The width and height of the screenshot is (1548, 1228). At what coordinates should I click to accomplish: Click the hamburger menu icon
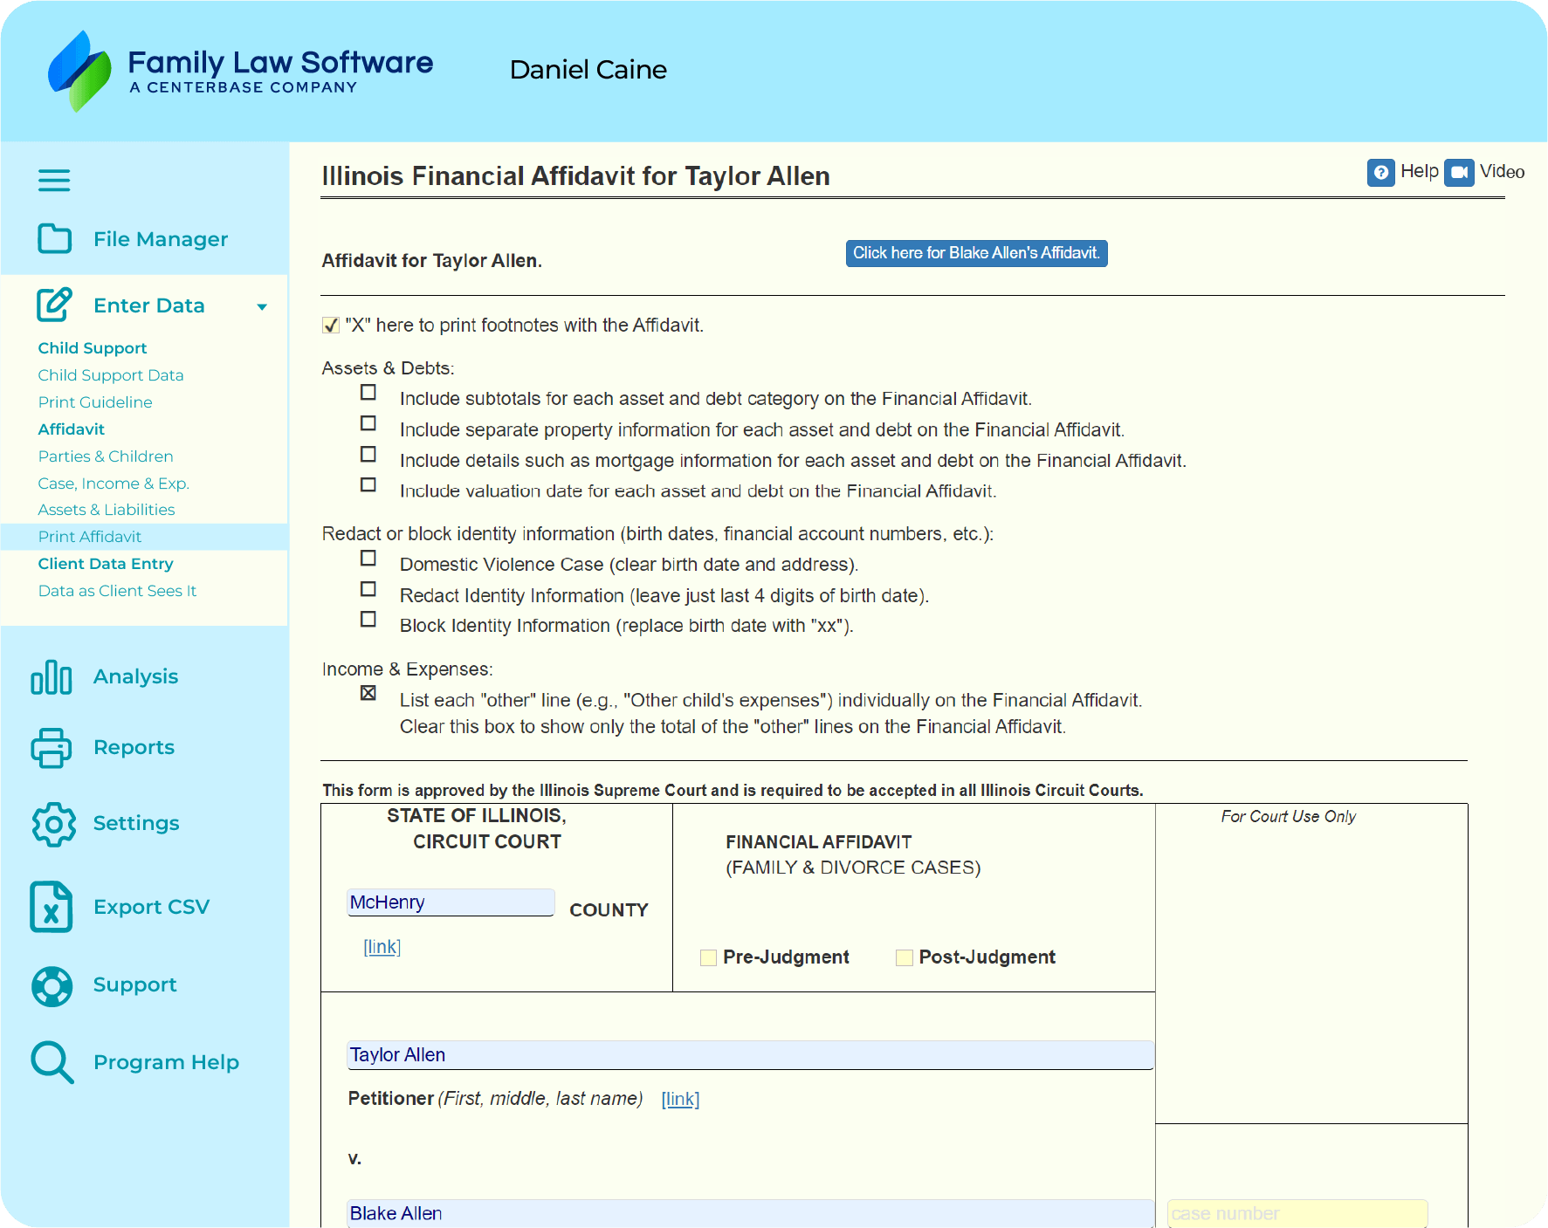[x=54, y=181]
